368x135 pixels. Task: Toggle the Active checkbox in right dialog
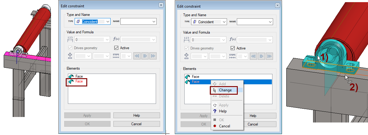[x=233, y=48]
